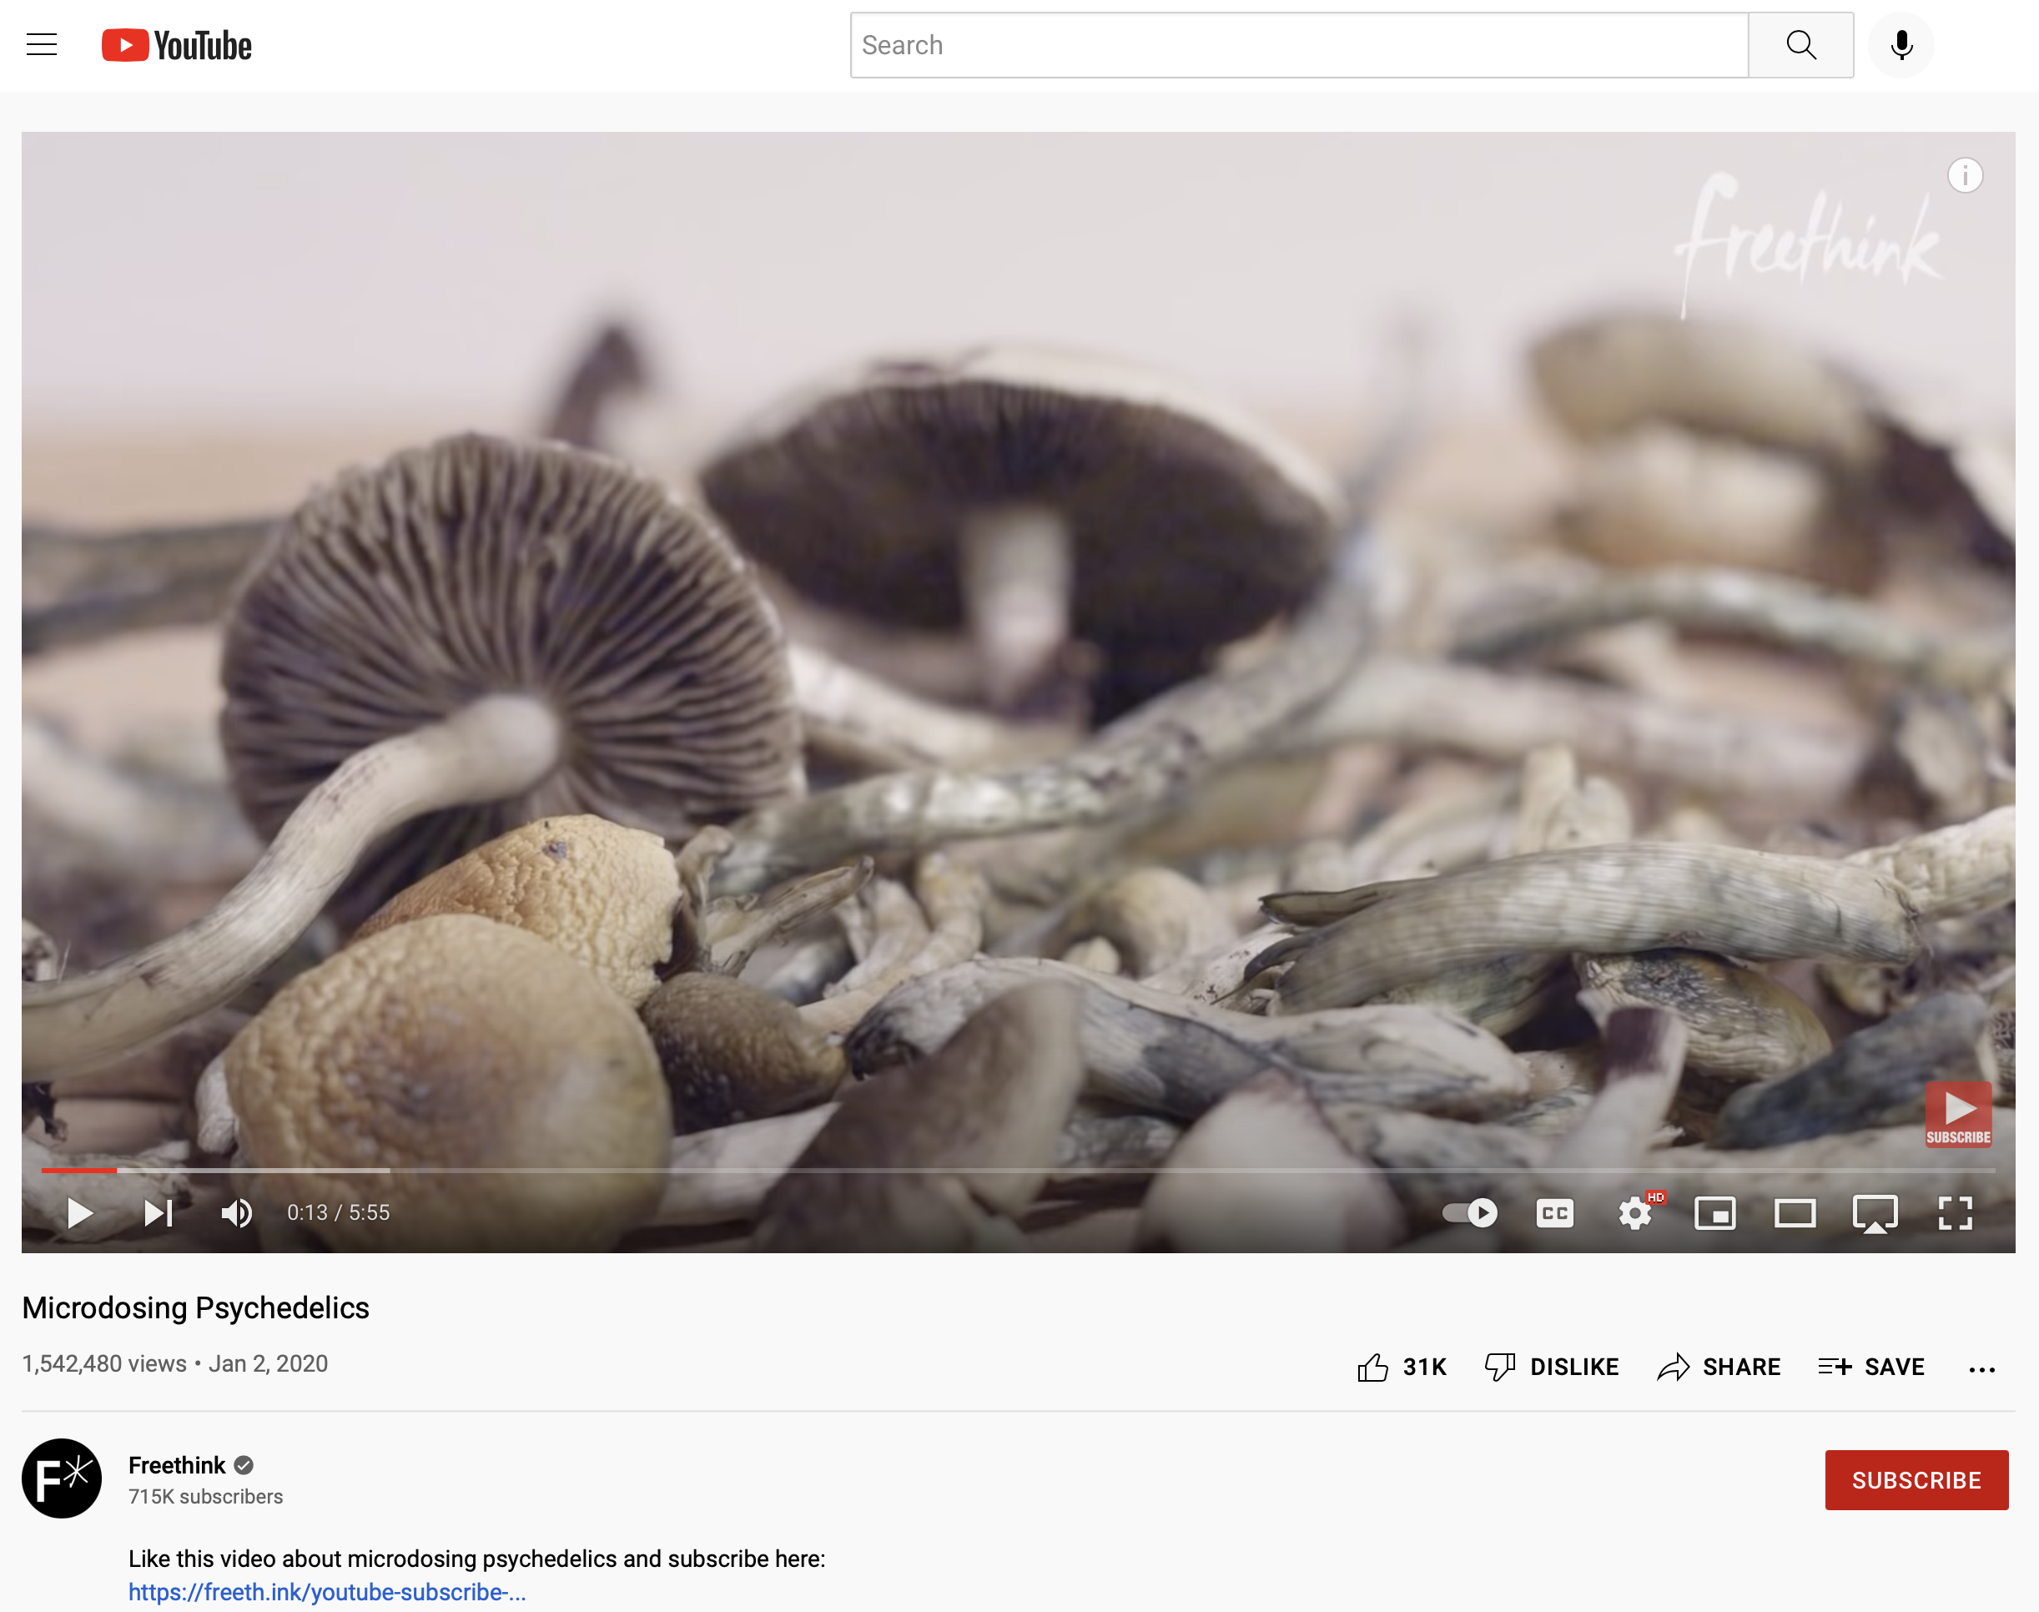Enter full screen mode

[1955, 1213]
